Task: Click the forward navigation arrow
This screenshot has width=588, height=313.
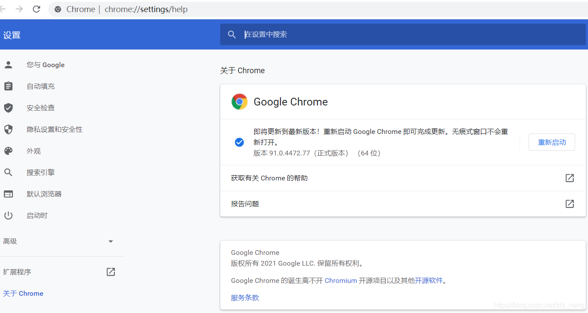Action: pos(19,9)
